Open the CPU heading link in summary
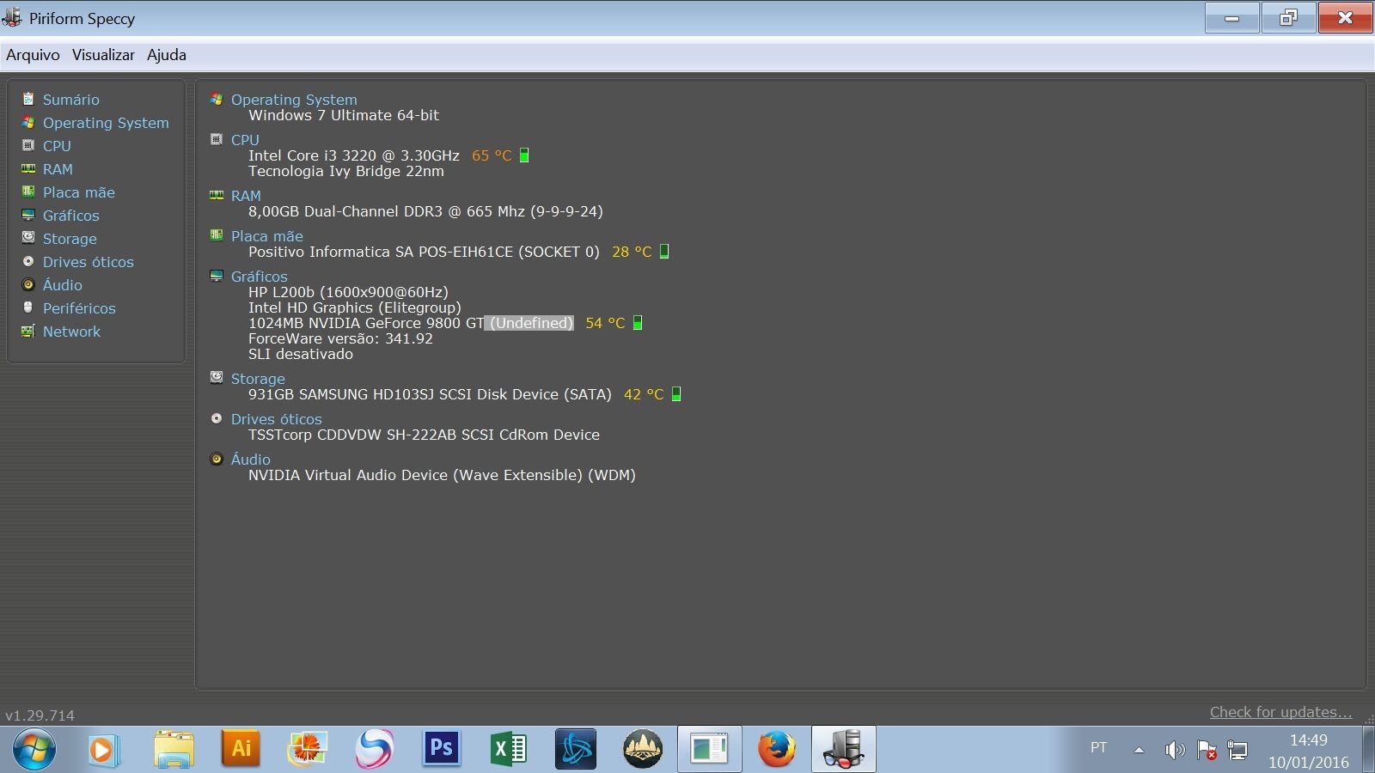 coord(245,140)
